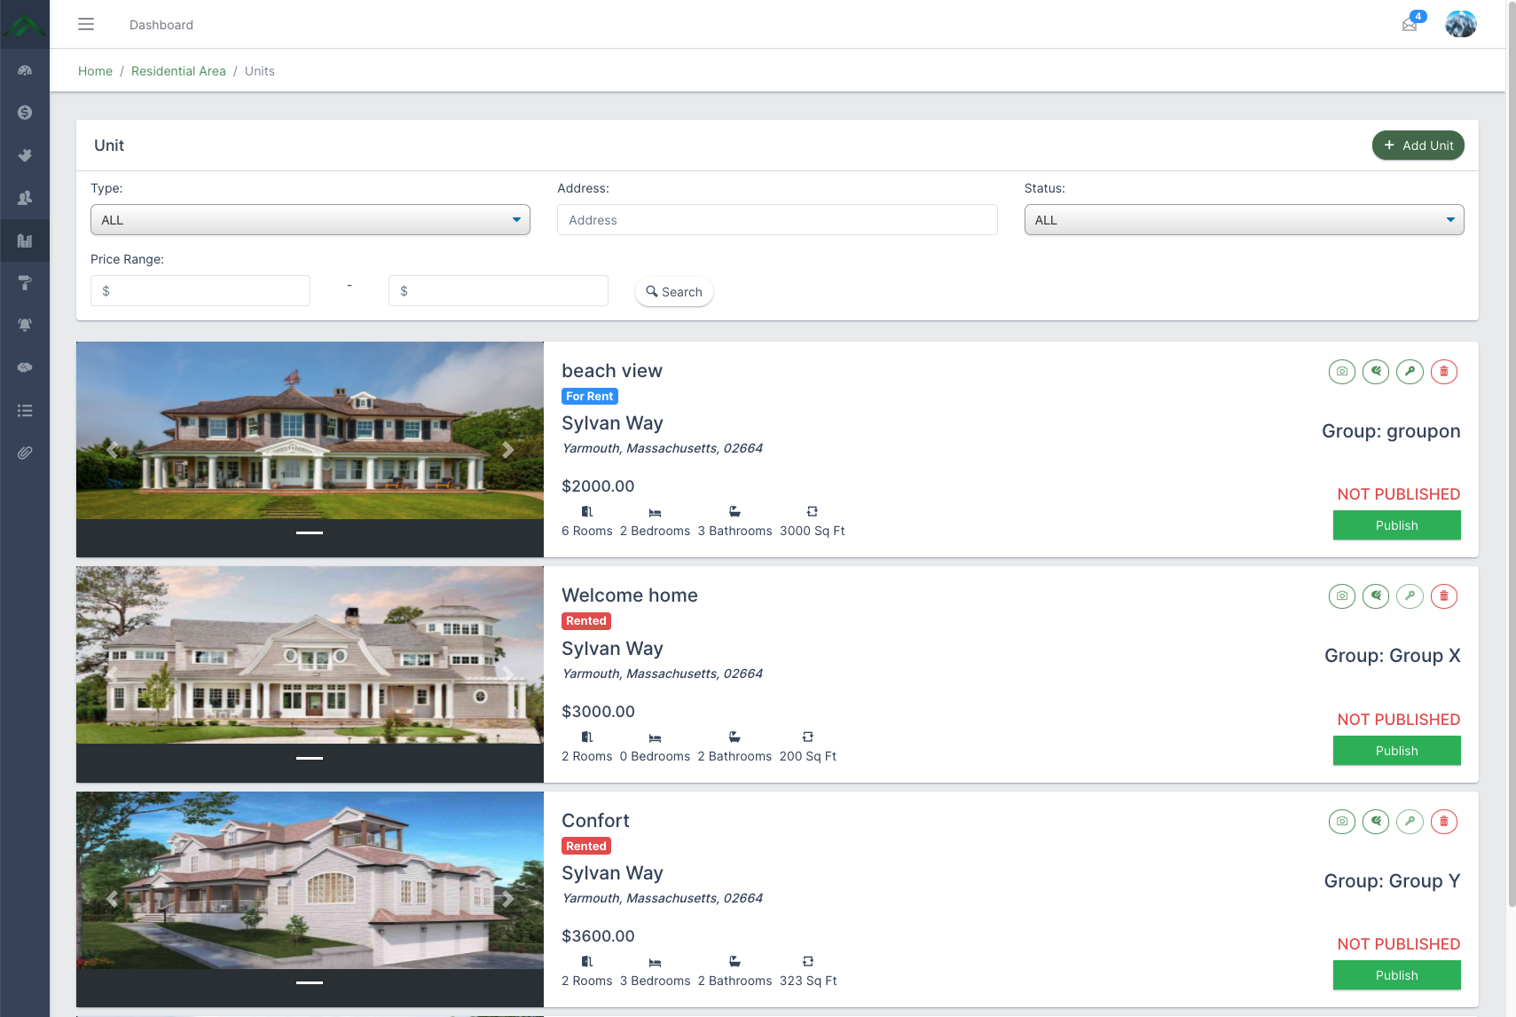Open the list sidebar icon
This screenshot has width=1516, height=1017.
tap(25, 410)
